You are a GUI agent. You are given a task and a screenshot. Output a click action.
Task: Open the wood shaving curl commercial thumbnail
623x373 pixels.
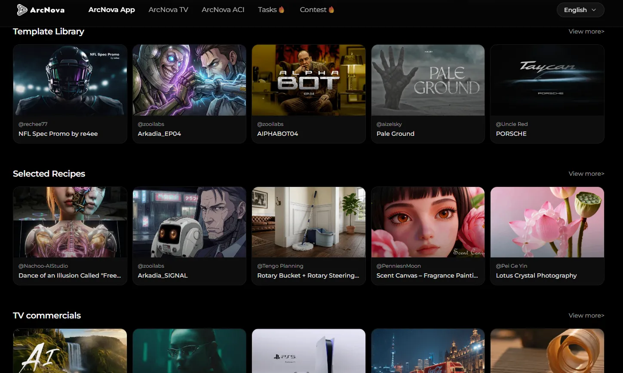[547, 351]
